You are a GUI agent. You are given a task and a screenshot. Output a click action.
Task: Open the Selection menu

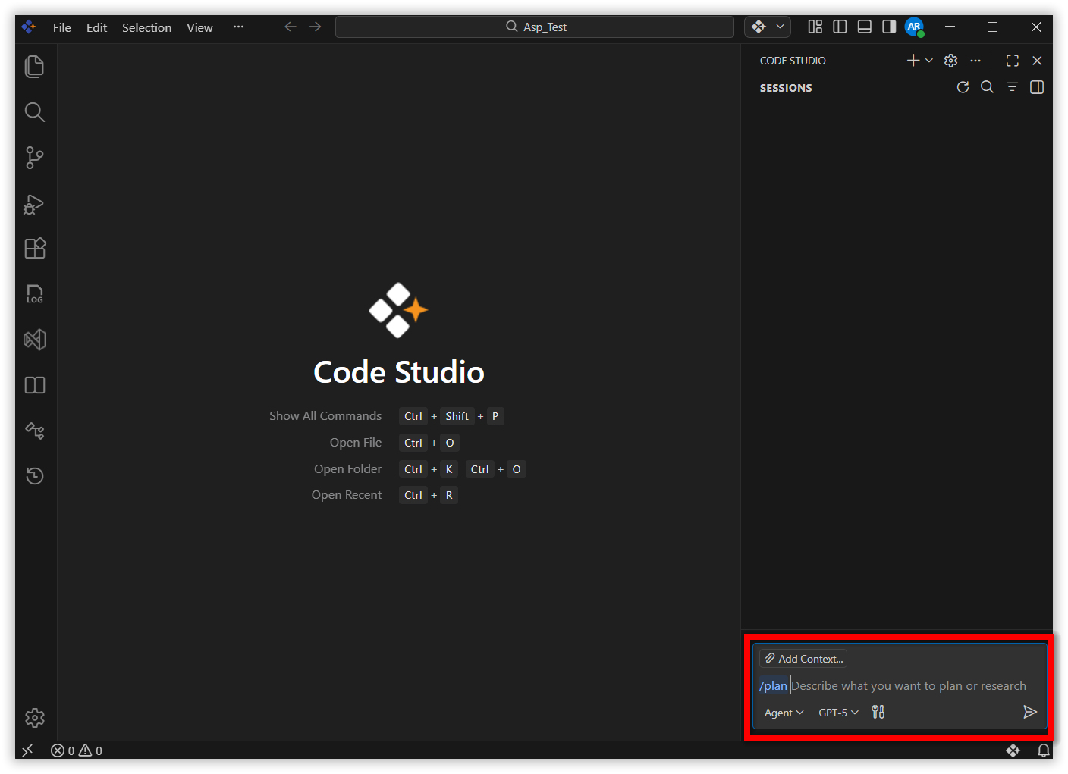146,27
